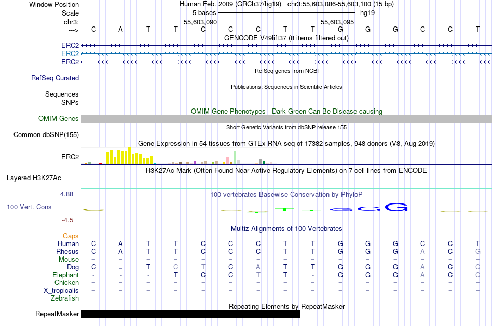The image size is (493, 326).
Task: Select the Elephant alignment row label
Action: pos(65,275)
